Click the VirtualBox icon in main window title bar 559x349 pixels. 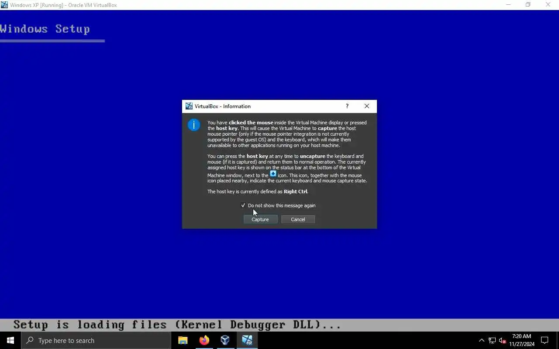pyautogui.click(x=4, y=5)
